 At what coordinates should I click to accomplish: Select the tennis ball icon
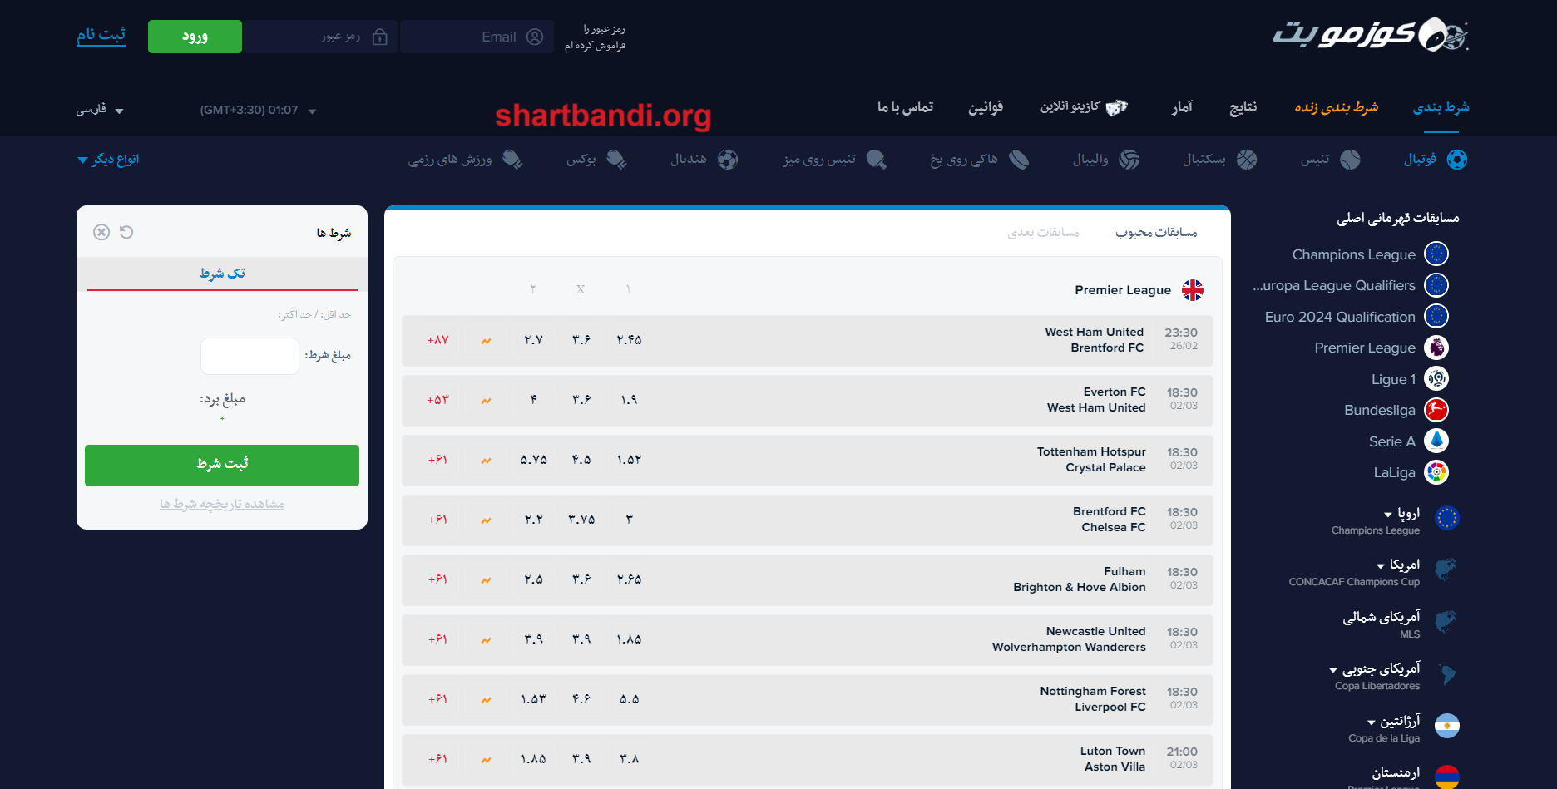point(1350,160)
